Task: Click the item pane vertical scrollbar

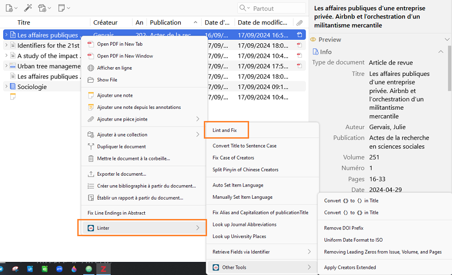Action: tap(449, 69)
